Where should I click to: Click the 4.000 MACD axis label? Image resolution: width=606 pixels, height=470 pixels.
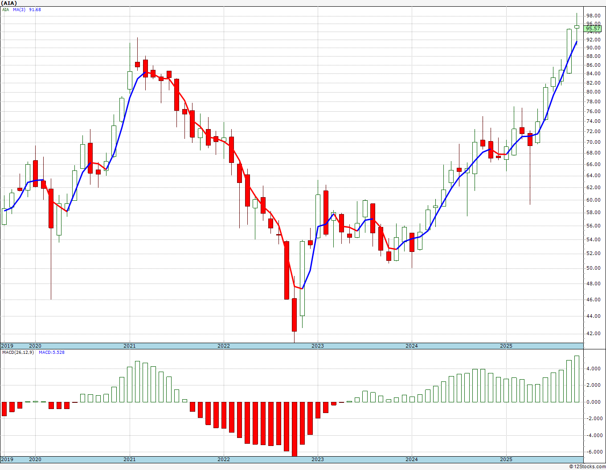click(x=593, y=369)
